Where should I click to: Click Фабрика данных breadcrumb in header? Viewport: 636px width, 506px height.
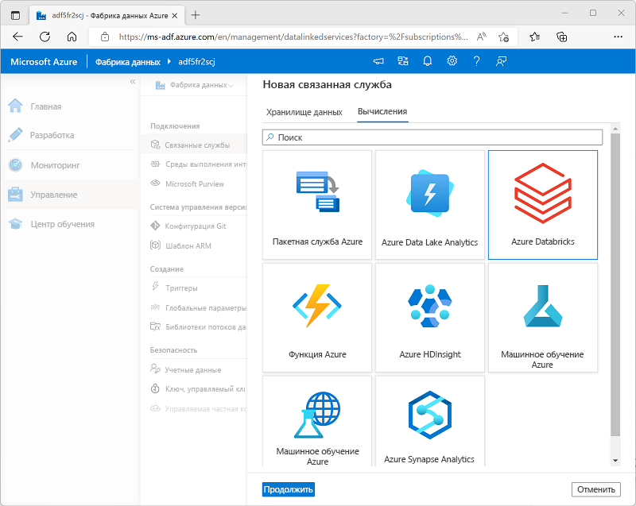click(128, 62)
